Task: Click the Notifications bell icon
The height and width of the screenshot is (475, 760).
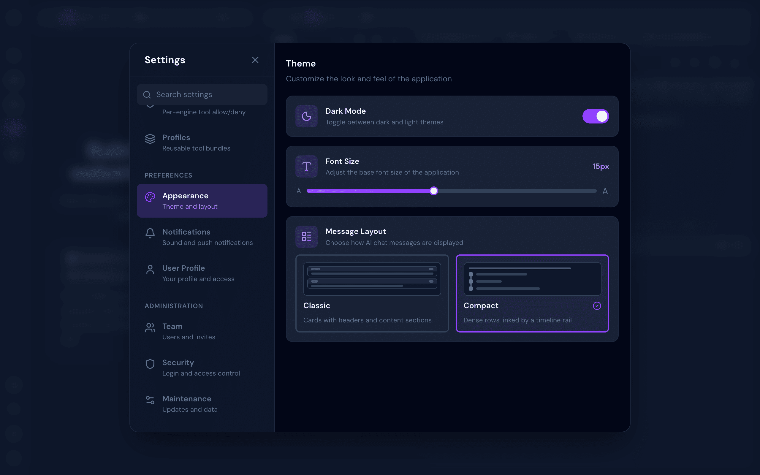Action: click(x=150, y=233)
